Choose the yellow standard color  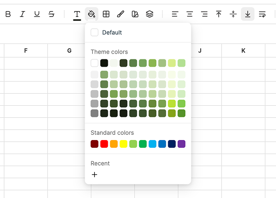[123, 144]
